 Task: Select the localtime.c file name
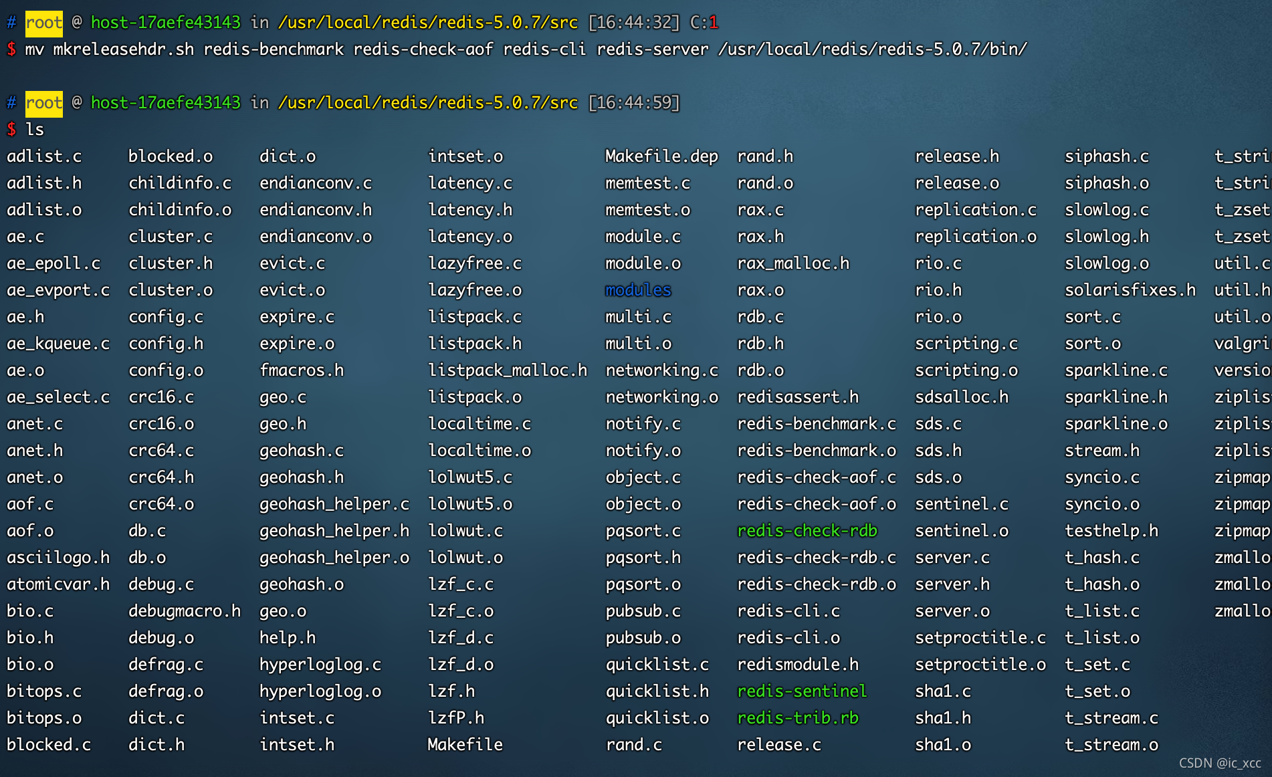tap(480, 424)
